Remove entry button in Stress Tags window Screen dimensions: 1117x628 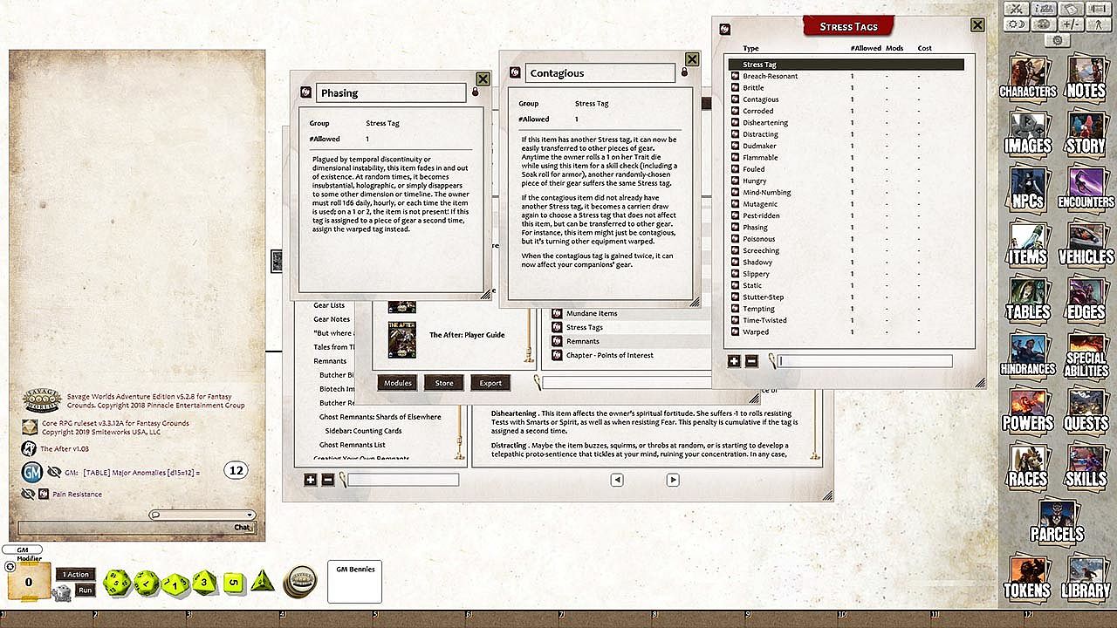(x=751, y=361)
